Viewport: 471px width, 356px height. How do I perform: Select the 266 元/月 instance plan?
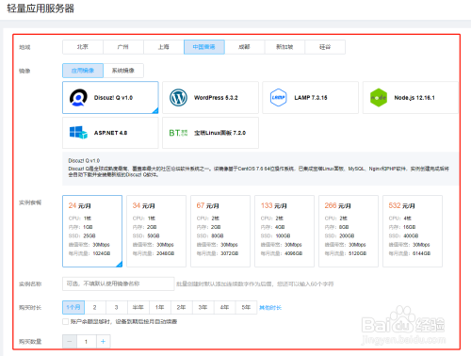click(349, 231)
